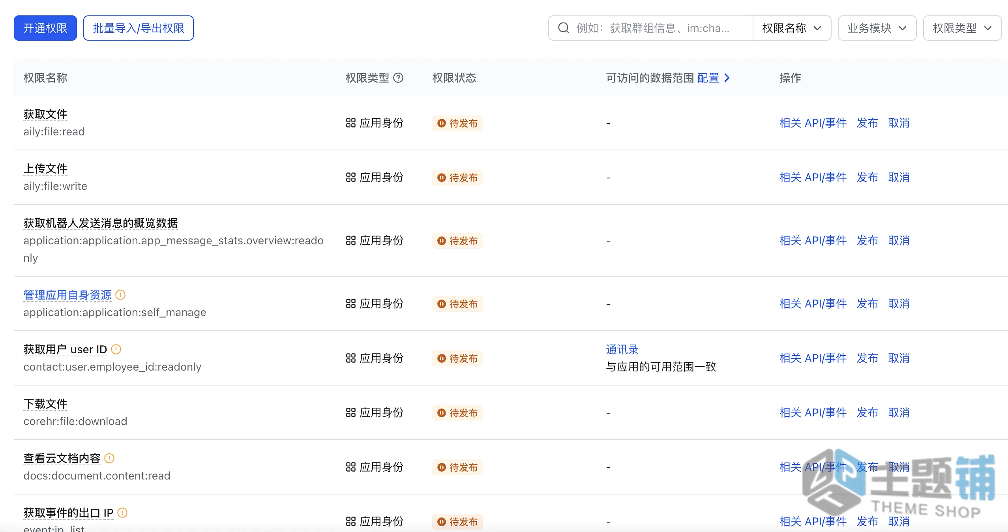1008x532 pixels.
Task: Publish the 获取机器人发送消息的概览数据 permission
Action: [867, 240]
